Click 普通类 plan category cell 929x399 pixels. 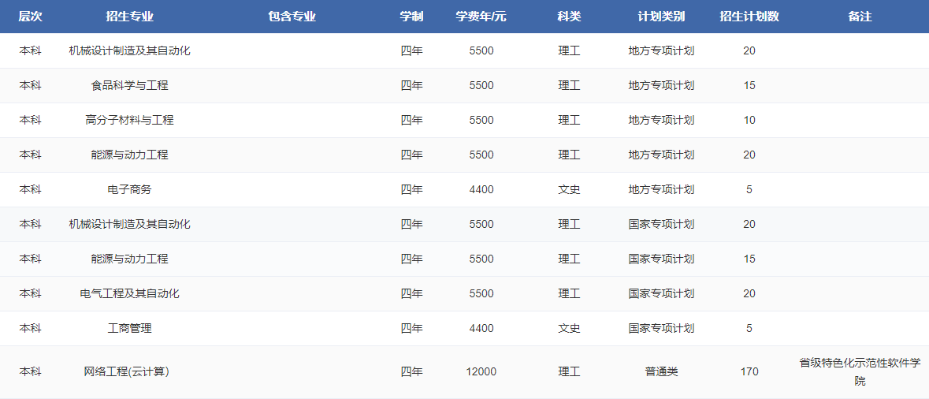[661, 371]
